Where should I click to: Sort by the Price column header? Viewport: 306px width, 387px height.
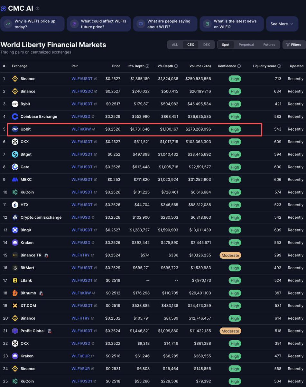(x=116, y=66)
